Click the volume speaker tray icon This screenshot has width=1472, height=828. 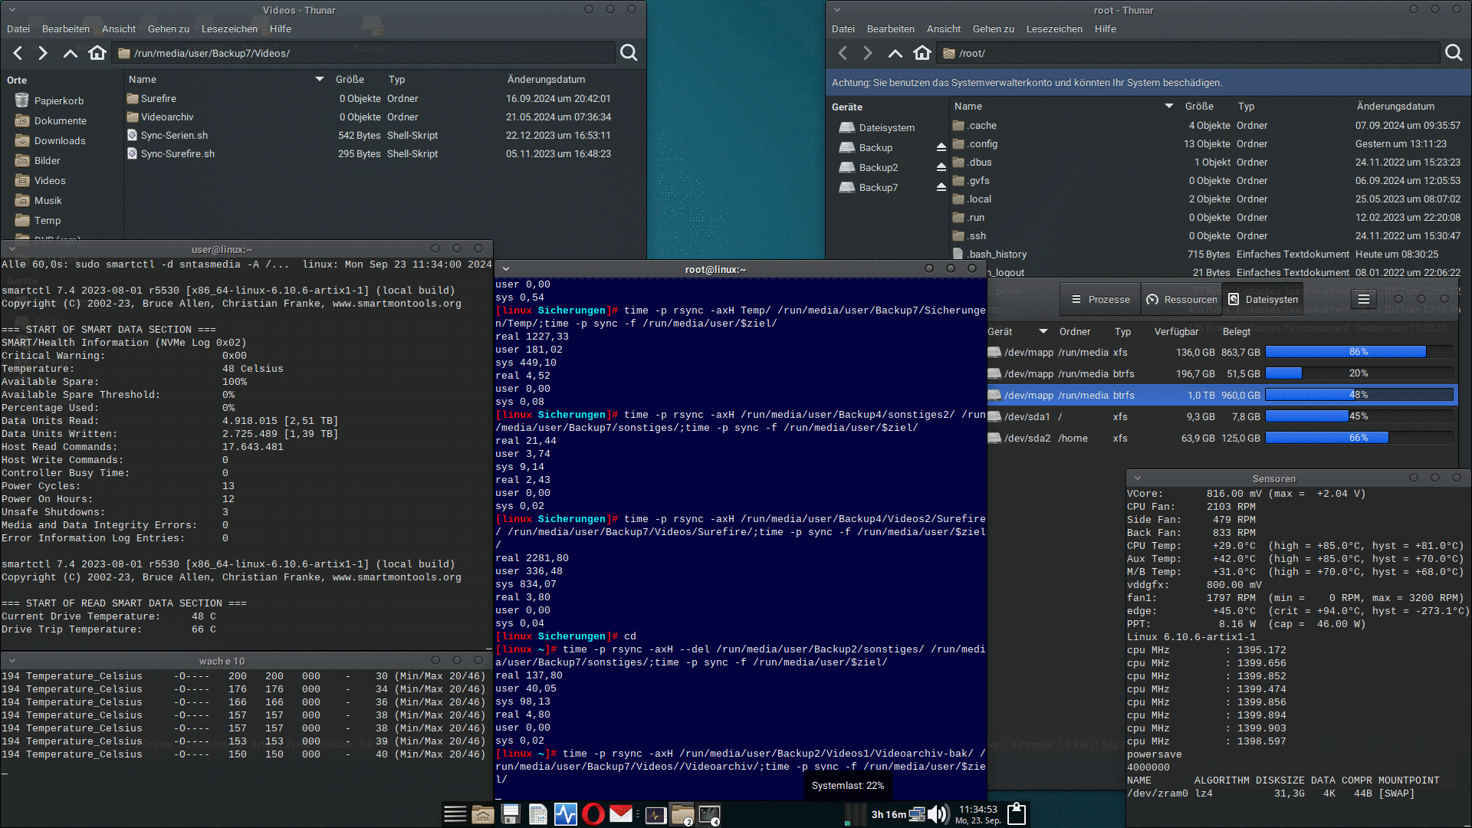[937, 814]
